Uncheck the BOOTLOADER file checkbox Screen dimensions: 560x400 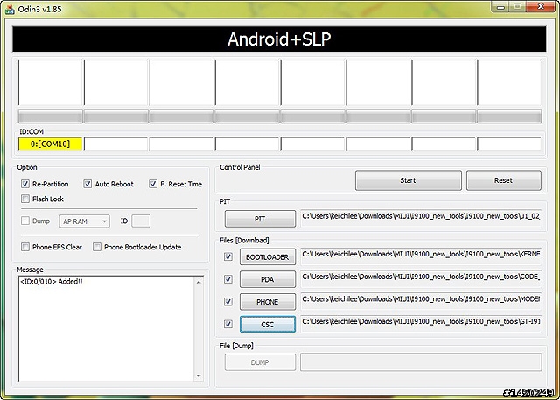(228, 256)
